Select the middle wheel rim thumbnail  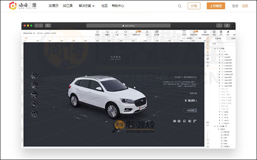point(34,95)
